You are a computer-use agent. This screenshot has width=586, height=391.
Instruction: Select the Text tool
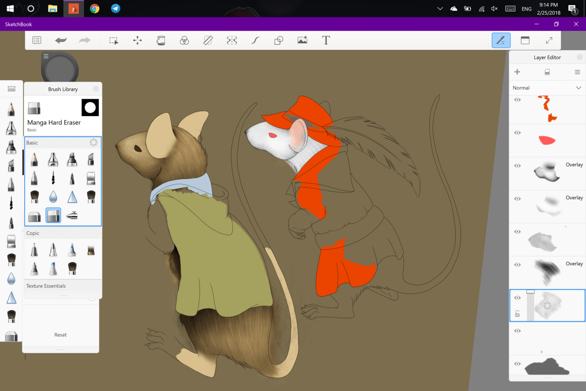326,40
